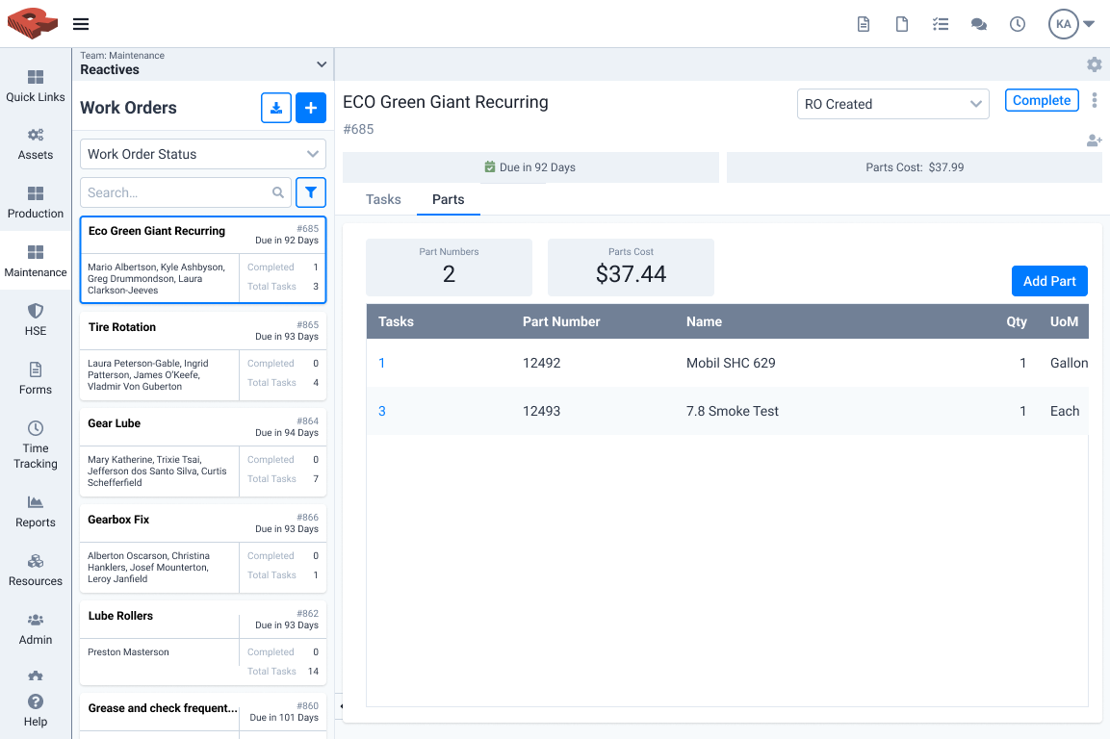Open the hamburger navigation menu

81,24
